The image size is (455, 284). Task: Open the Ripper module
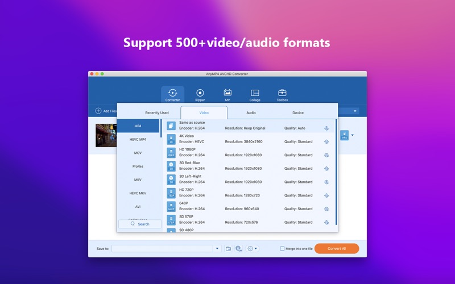click(x=200, y=94)
